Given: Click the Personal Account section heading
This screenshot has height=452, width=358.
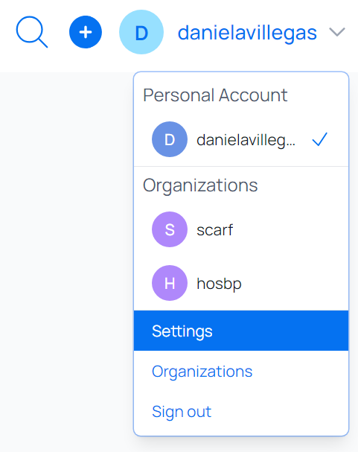Looking at the screenshot, I should (215, 95).
